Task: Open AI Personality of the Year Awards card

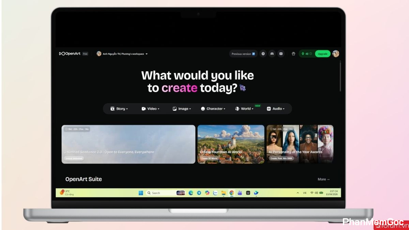Action: point(300,144)
